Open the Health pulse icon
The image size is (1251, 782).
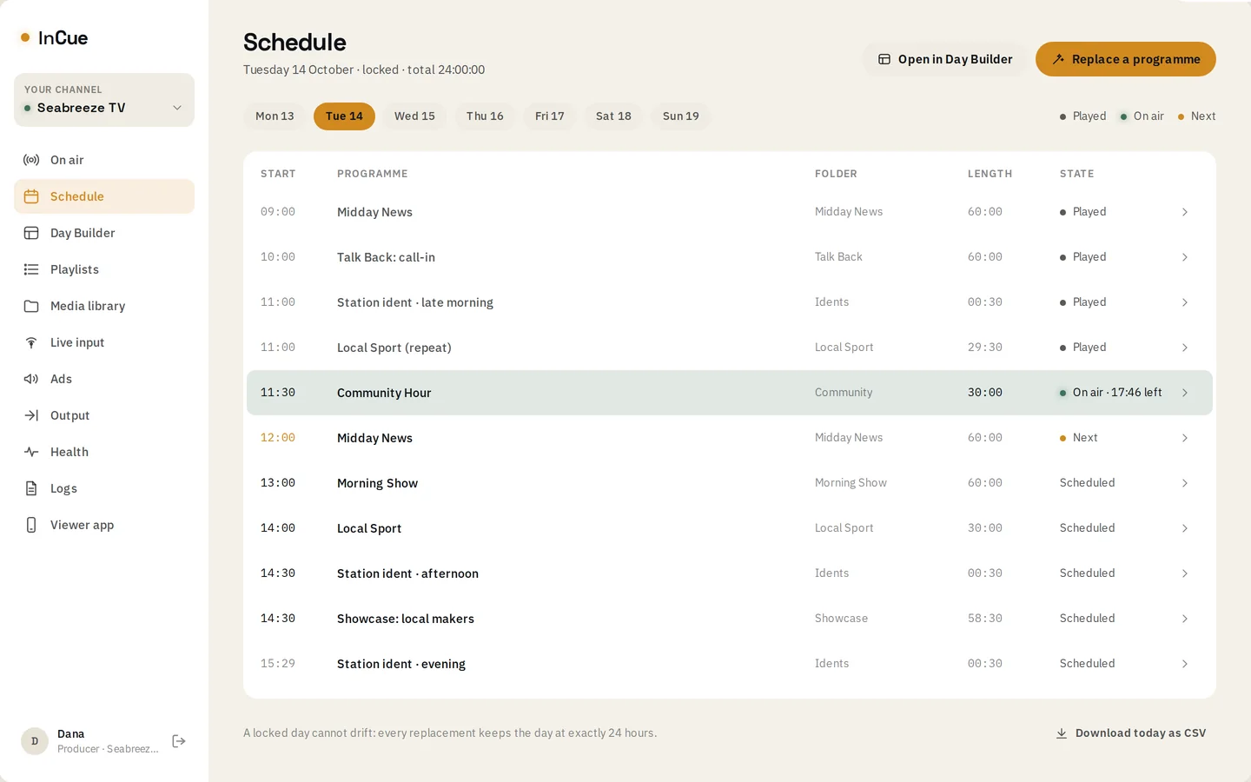pyautogui.click(x=31, y=452)
